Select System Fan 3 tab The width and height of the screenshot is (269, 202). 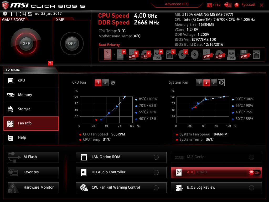(x=214, y=83)
